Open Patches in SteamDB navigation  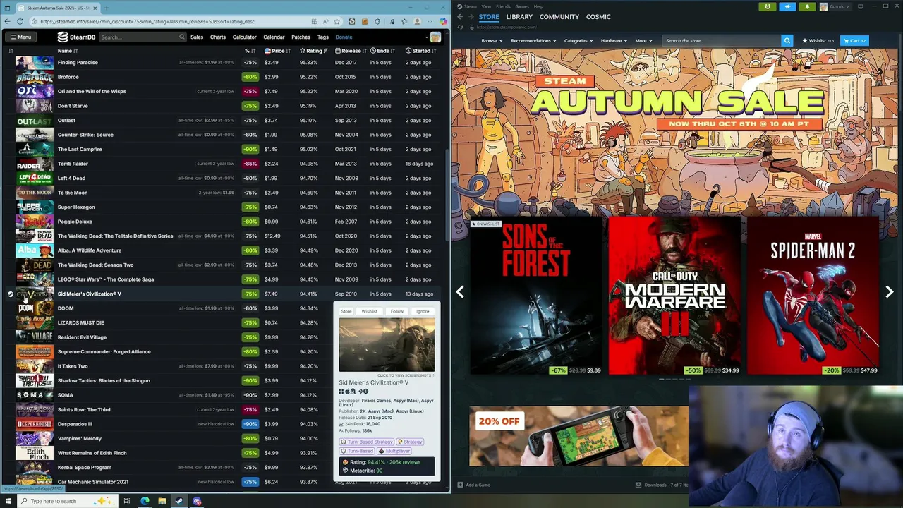[x=301, y=37]
